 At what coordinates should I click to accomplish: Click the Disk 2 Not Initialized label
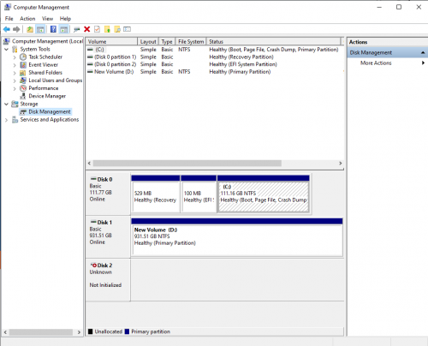(x=105, y=285)
